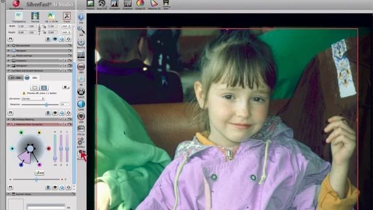The image size is (373, 210).
Task: Select the magenta dot on color wheel
Action: pos(40,164)
